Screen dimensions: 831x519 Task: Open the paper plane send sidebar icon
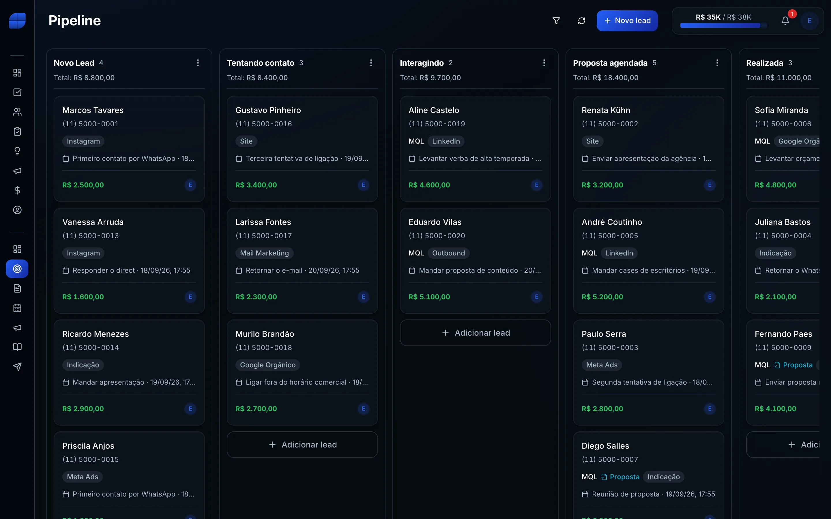17,366
